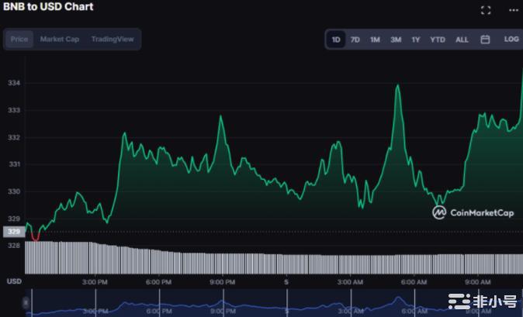Select the 7D time range
The height and width of the screenshot is (317, 523).
(355, 40)
